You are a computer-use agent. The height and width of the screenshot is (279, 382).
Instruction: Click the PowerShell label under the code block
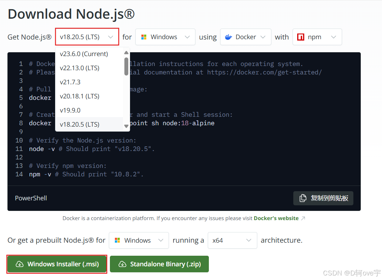(x=31, y=198)
